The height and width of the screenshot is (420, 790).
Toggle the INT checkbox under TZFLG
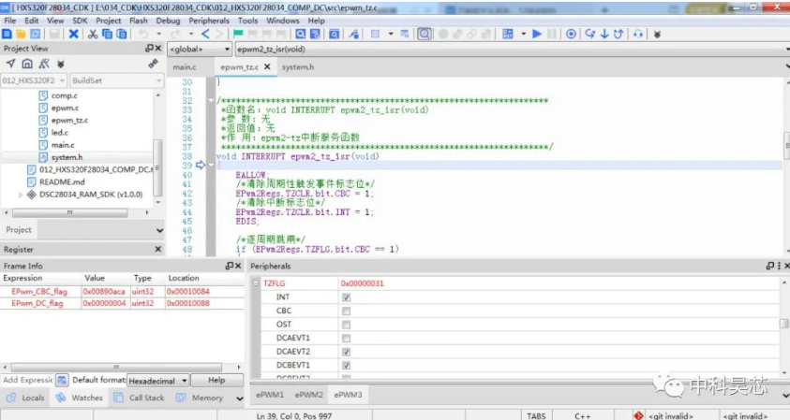click(x=346, y=297)
